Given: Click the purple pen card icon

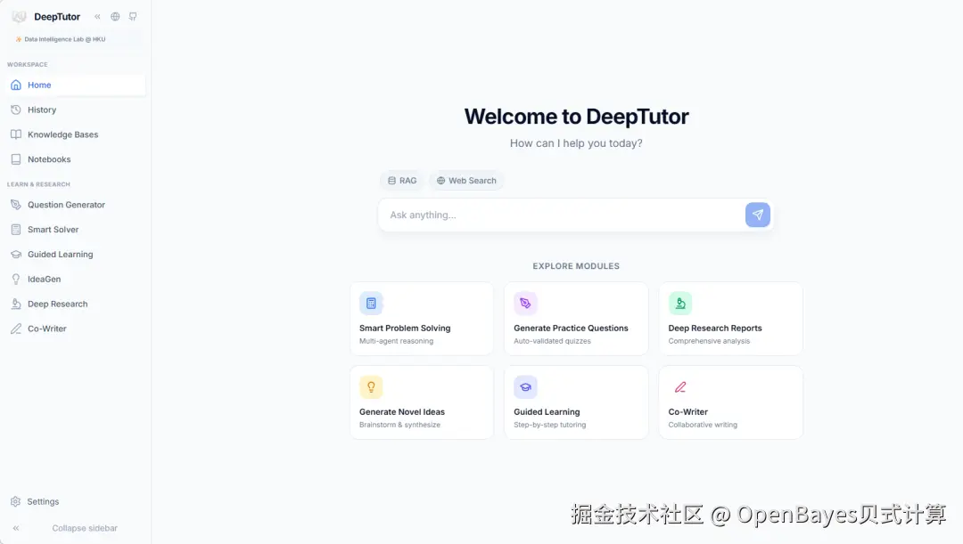Looking at the screenshot, I should pyautogui.click(x=525, y=303).
